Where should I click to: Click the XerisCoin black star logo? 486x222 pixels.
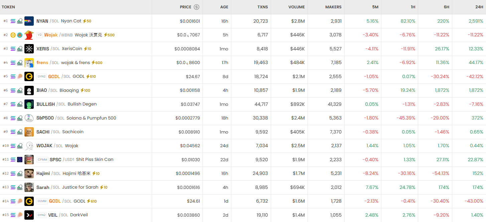[29, 49]
